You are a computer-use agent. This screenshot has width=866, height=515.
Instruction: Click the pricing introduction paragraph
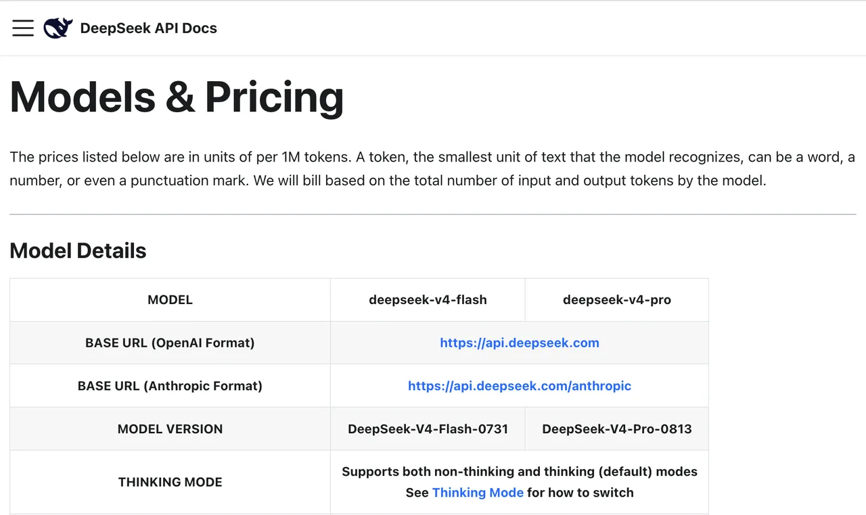click(432, 169)
